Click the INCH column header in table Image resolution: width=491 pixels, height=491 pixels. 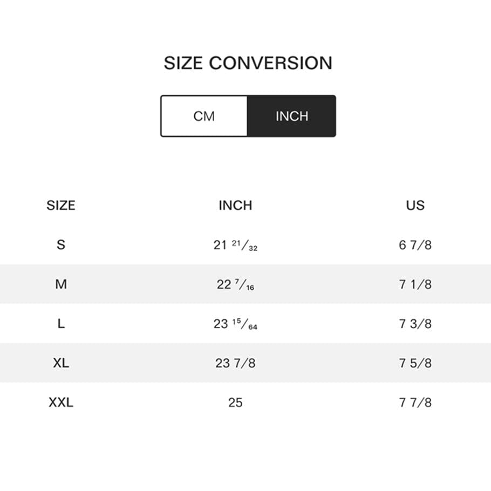[235, 206]
